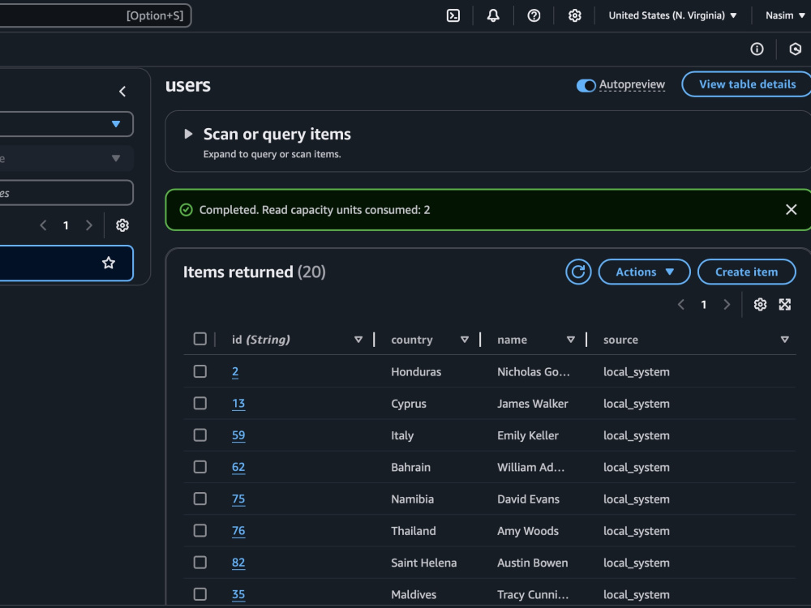811x608 pixels.
Task: Open item with id 2
Action: point(235,372)
